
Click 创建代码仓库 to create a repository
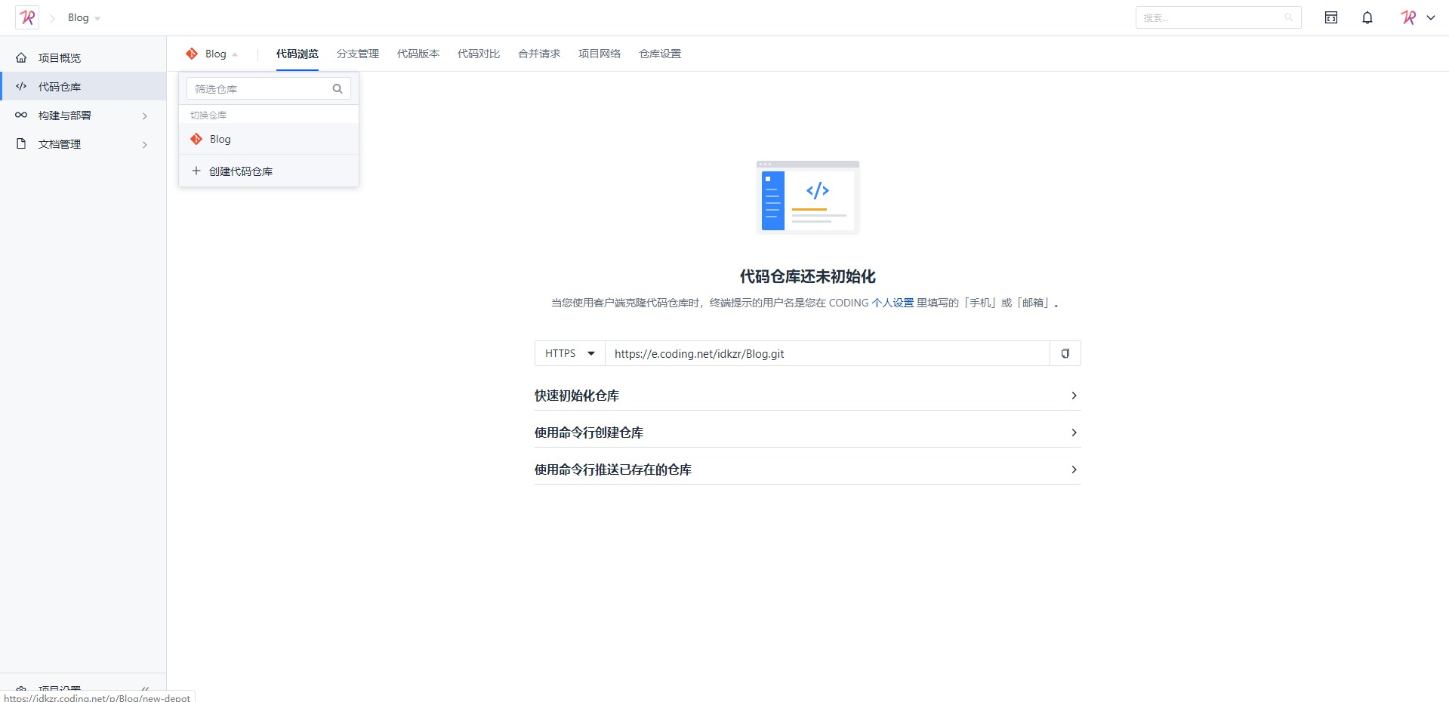coord(241,171)
